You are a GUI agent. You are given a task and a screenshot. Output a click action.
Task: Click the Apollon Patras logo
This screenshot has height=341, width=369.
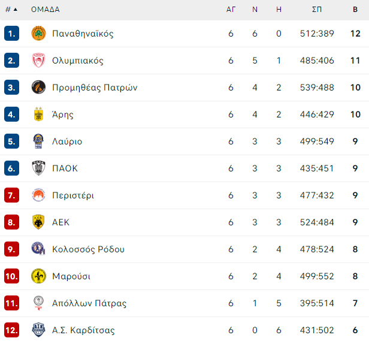[38, 303]
